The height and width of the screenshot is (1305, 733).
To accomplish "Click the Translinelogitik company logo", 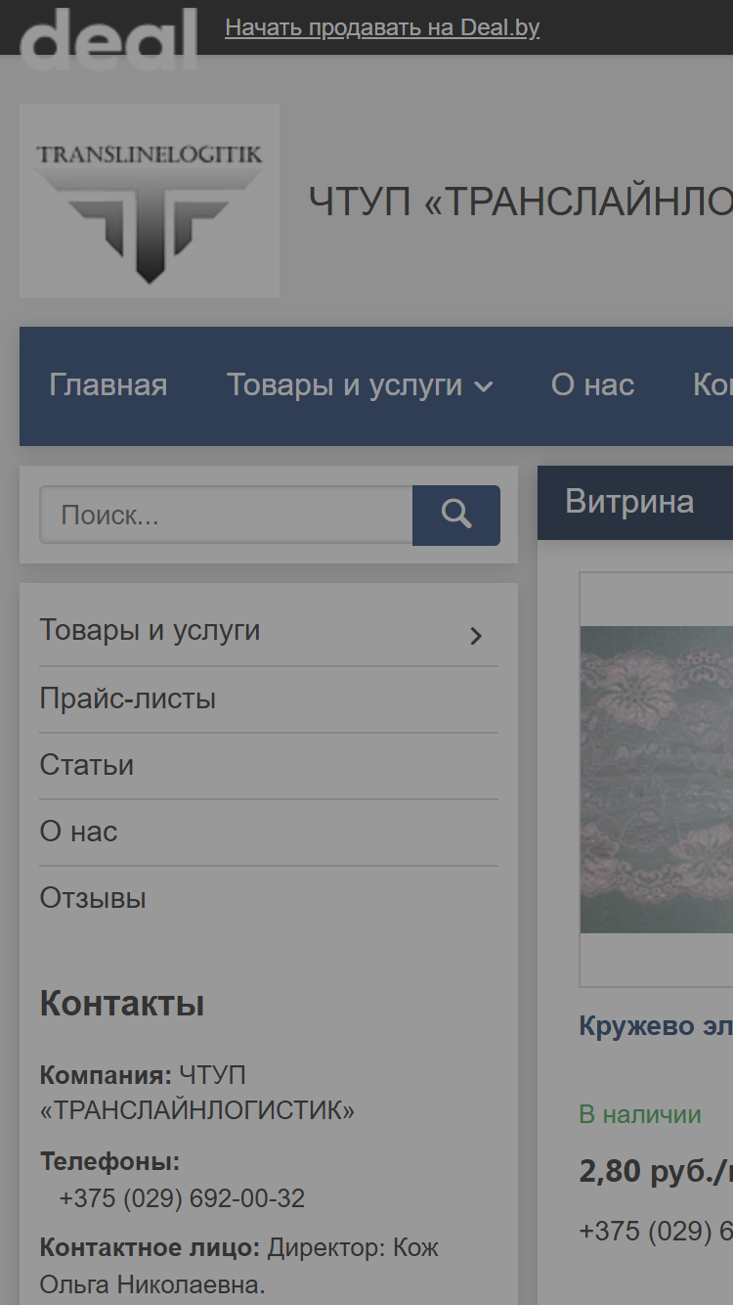I will pos(150,201).
